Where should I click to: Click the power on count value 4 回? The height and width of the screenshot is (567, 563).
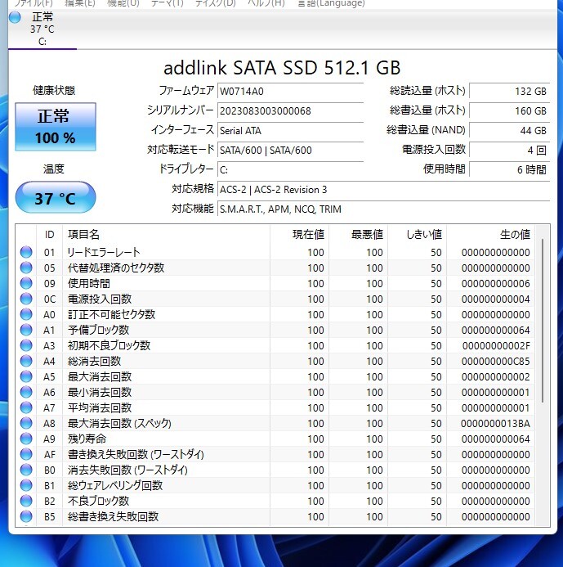(x=509, y=150)
